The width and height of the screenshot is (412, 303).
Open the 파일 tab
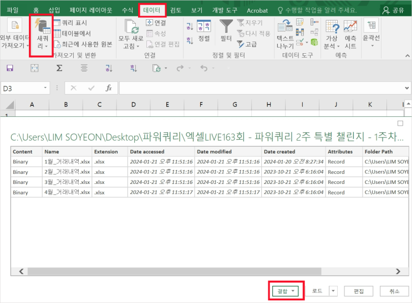13,10
